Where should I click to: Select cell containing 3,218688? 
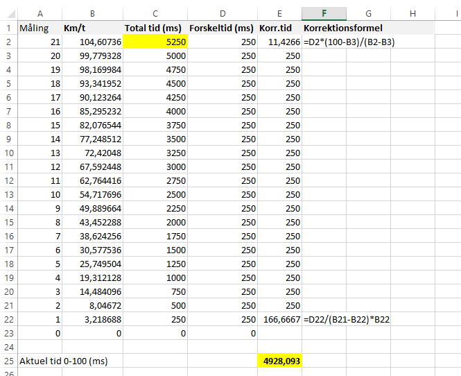(x=92, y=319)
